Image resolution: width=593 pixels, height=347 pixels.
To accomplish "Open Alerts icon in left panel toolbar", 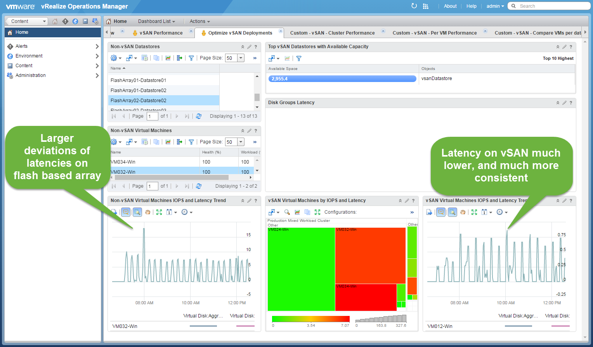I will coord(65,21).
